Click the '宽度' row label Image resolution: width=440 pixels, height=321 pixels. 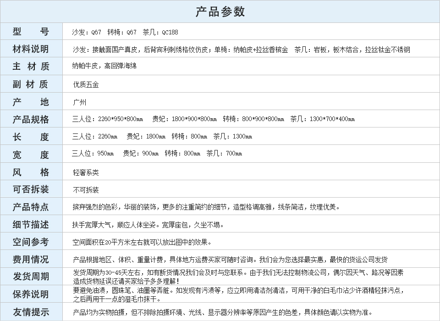pyautogui.click(x=31, y=154)
